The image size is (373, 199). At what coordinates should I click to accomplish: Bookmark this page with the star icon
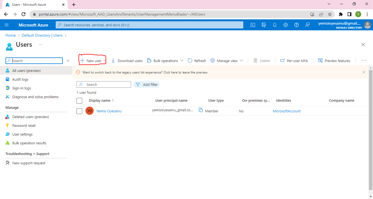click(x=330, y=14)
